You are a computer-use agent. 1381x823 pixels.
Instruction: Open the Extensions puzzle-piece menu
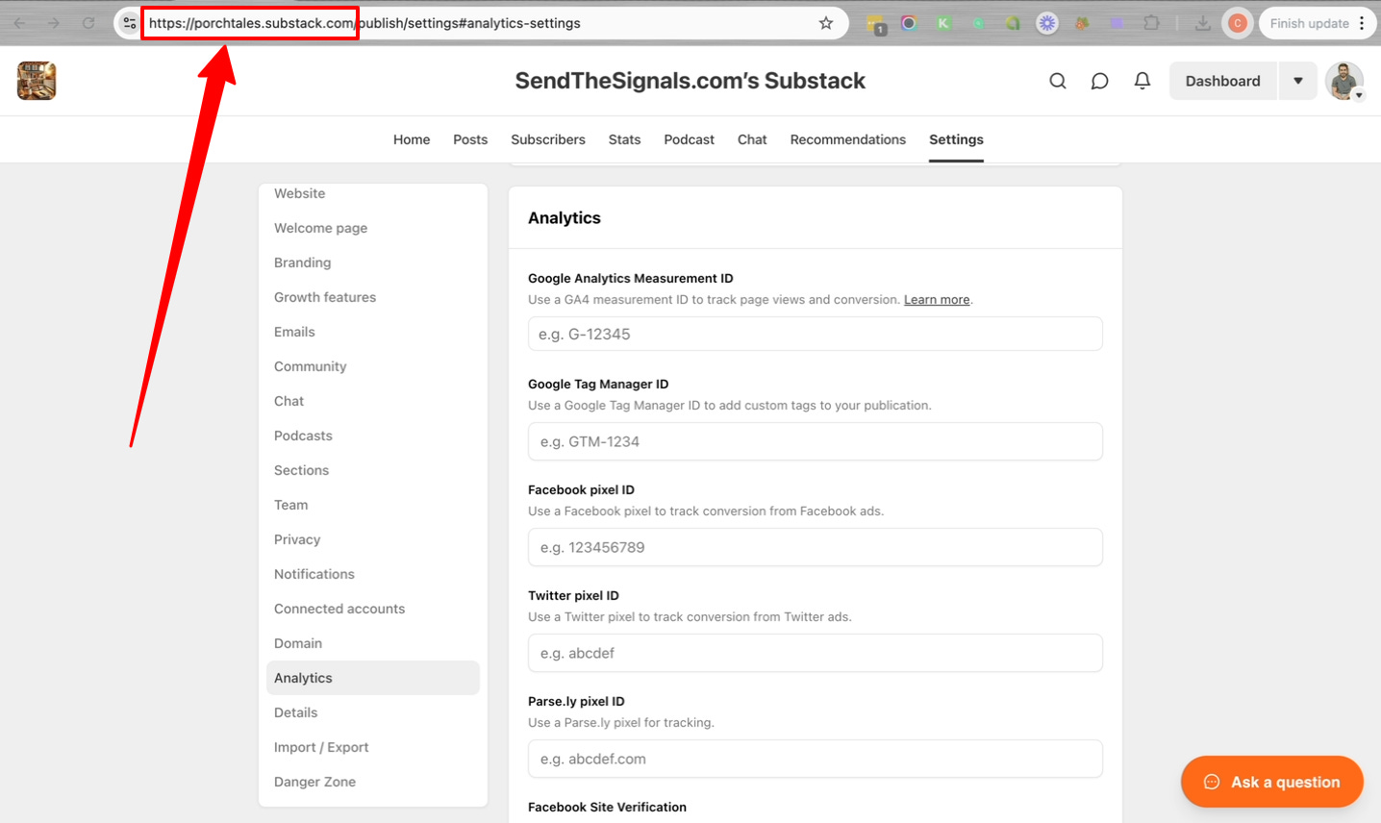pyautogui.click(x=1151, y=23)
